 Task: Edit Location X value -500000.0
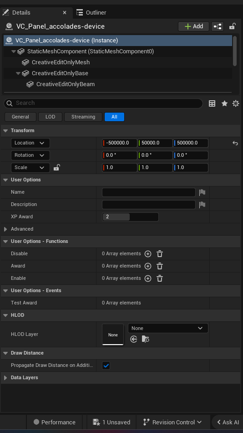[x=120, y=143]
